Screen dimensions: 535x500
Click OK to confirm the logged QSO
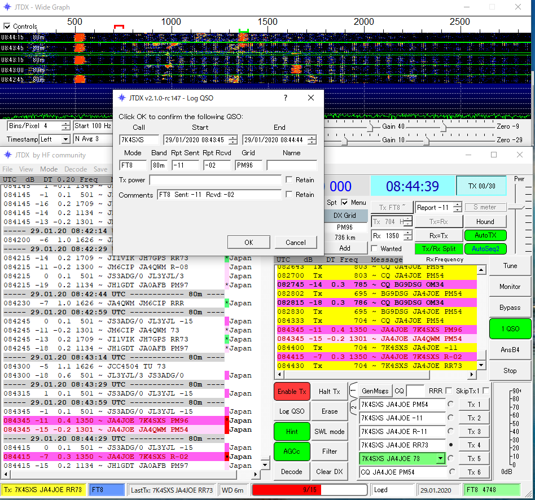248,243
